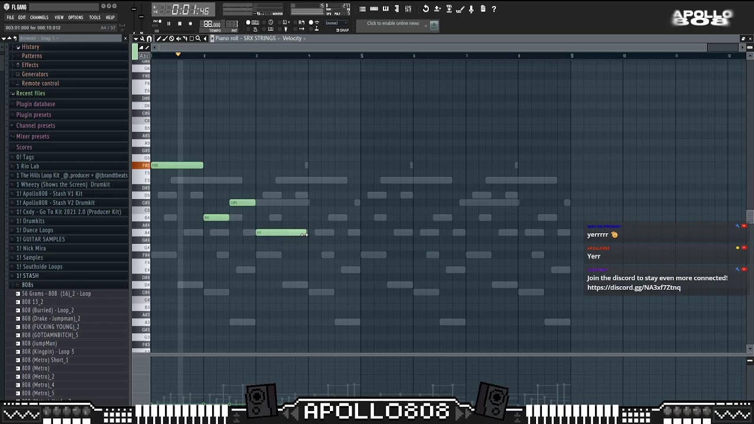Click the Stop transport button
The image size is (754, 424).
180,24
